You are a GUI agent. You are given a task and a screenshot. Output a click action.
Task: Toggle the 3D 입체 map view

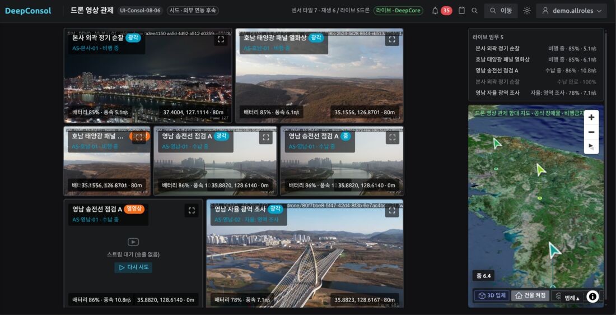point(492,295)
